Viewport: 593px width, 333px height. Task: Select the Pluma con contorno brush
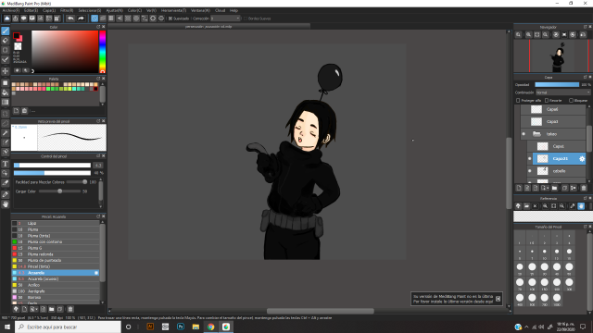click(56, 242)
